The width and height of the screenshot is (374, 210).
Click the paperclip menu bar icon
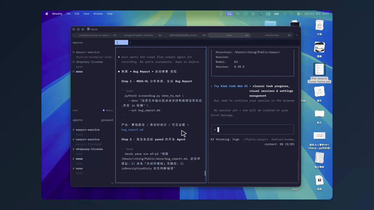click(x=221, y=14)
